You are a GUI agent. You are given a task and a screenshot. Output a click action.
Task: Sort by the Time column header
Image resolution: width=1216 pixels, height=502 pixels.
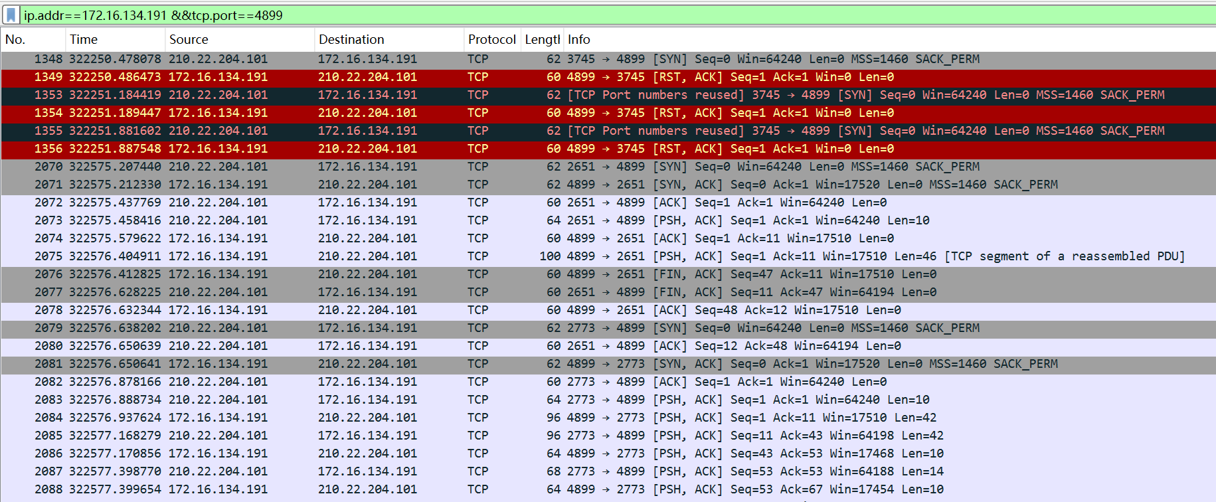pyautogui.click(x=115, y=39)
